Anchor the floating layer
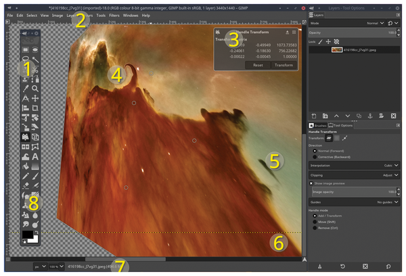406x276 pixels. [x=370, y=116]
